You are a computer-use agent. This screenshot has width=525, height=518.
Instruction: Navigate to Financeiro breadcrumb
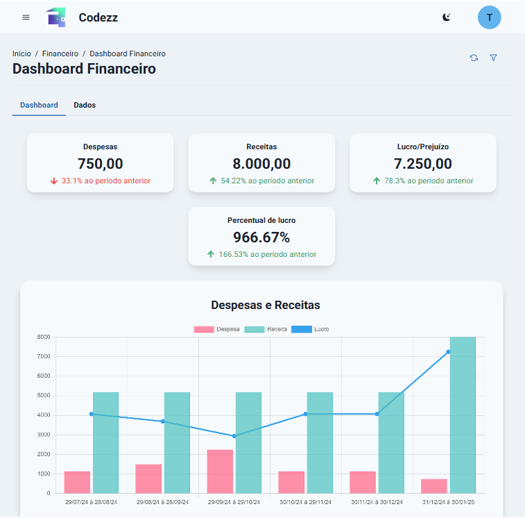(60, 53)
